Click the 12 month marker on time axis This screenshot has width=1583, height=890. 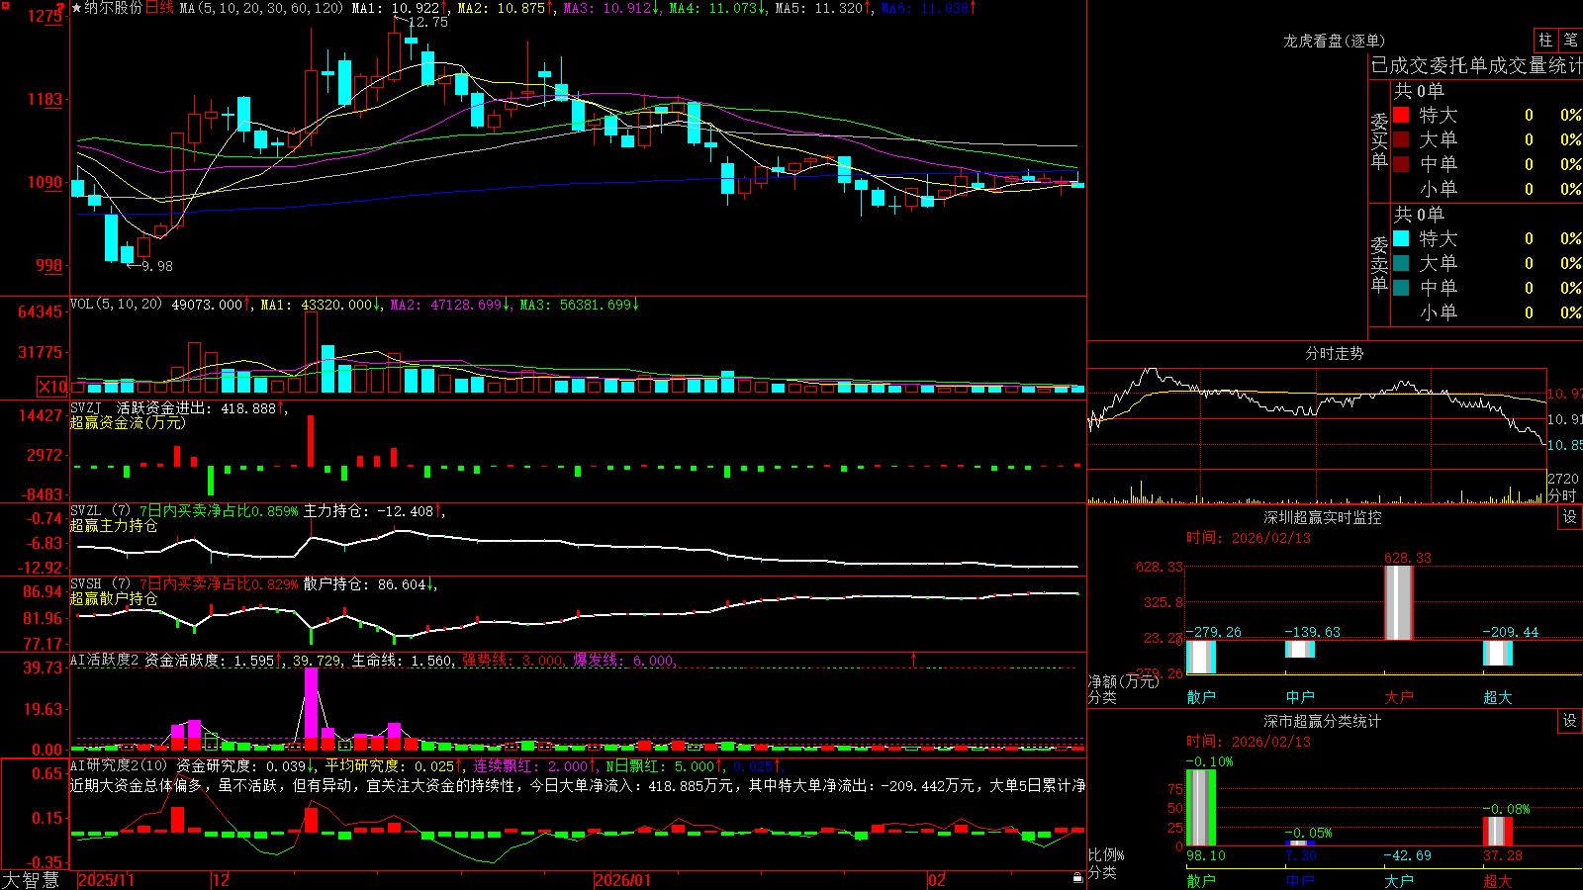pyautogui.click(x=222, y=880)
